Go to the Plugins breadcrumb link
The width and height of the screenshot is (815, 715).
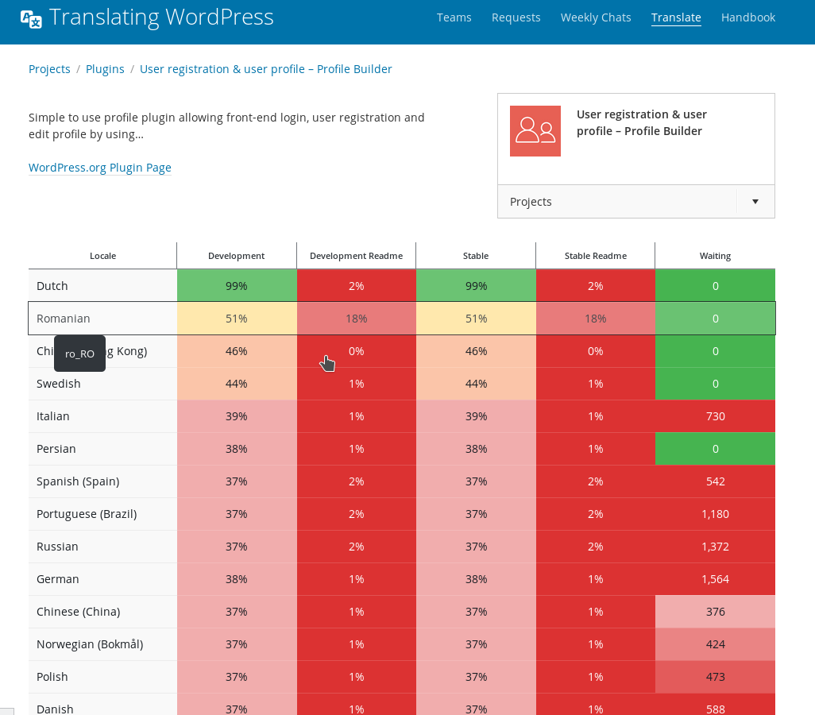click(x=105, y=69)
